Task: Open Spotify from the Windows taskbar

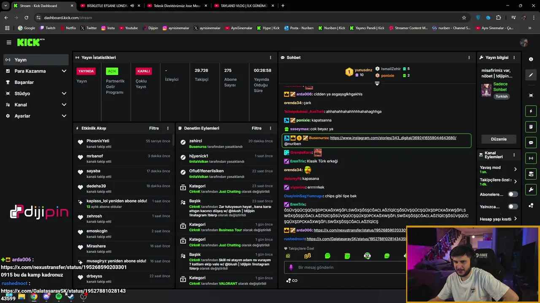Action: [59, 296]
